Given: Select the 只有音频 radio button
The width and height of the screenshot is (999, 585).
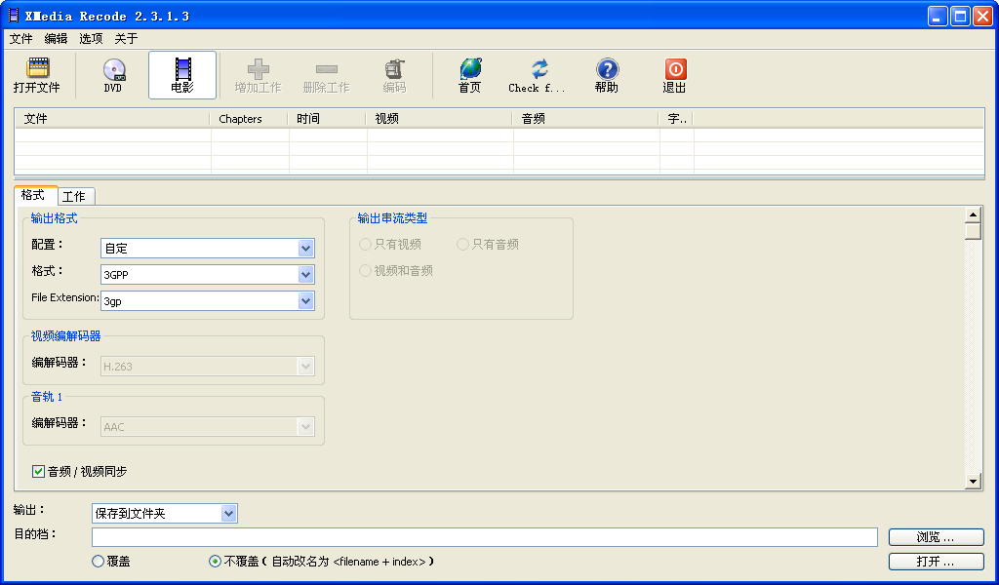Looking at the screenshot, I should (462, 245).
